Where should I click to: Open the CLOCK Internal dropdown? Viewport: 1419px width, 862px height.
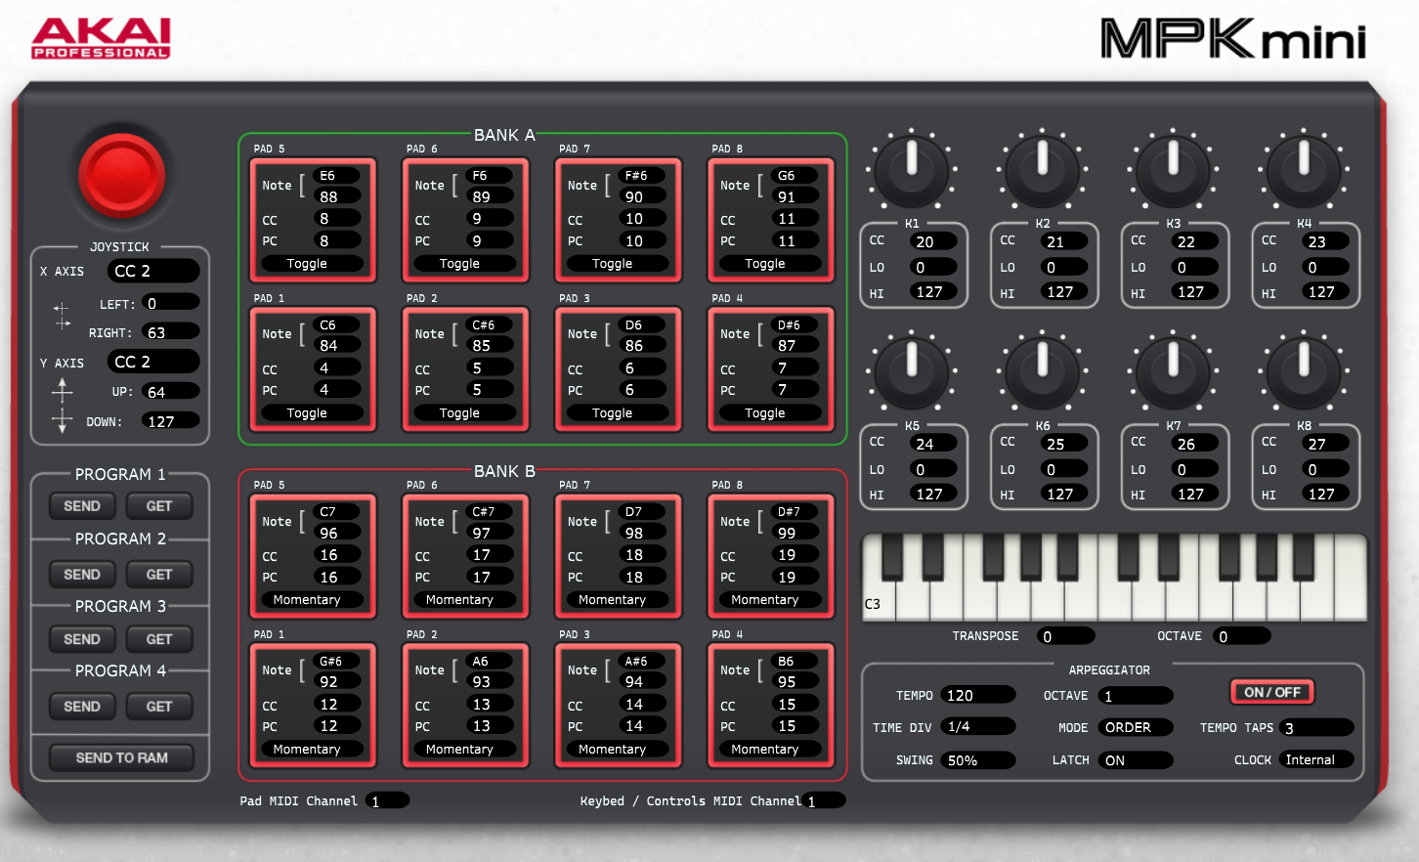(1316, 759)
